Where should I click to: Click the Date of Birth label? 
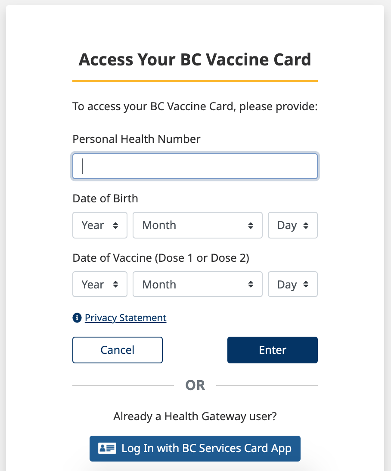pyautogui.click(x=105, y=198)
